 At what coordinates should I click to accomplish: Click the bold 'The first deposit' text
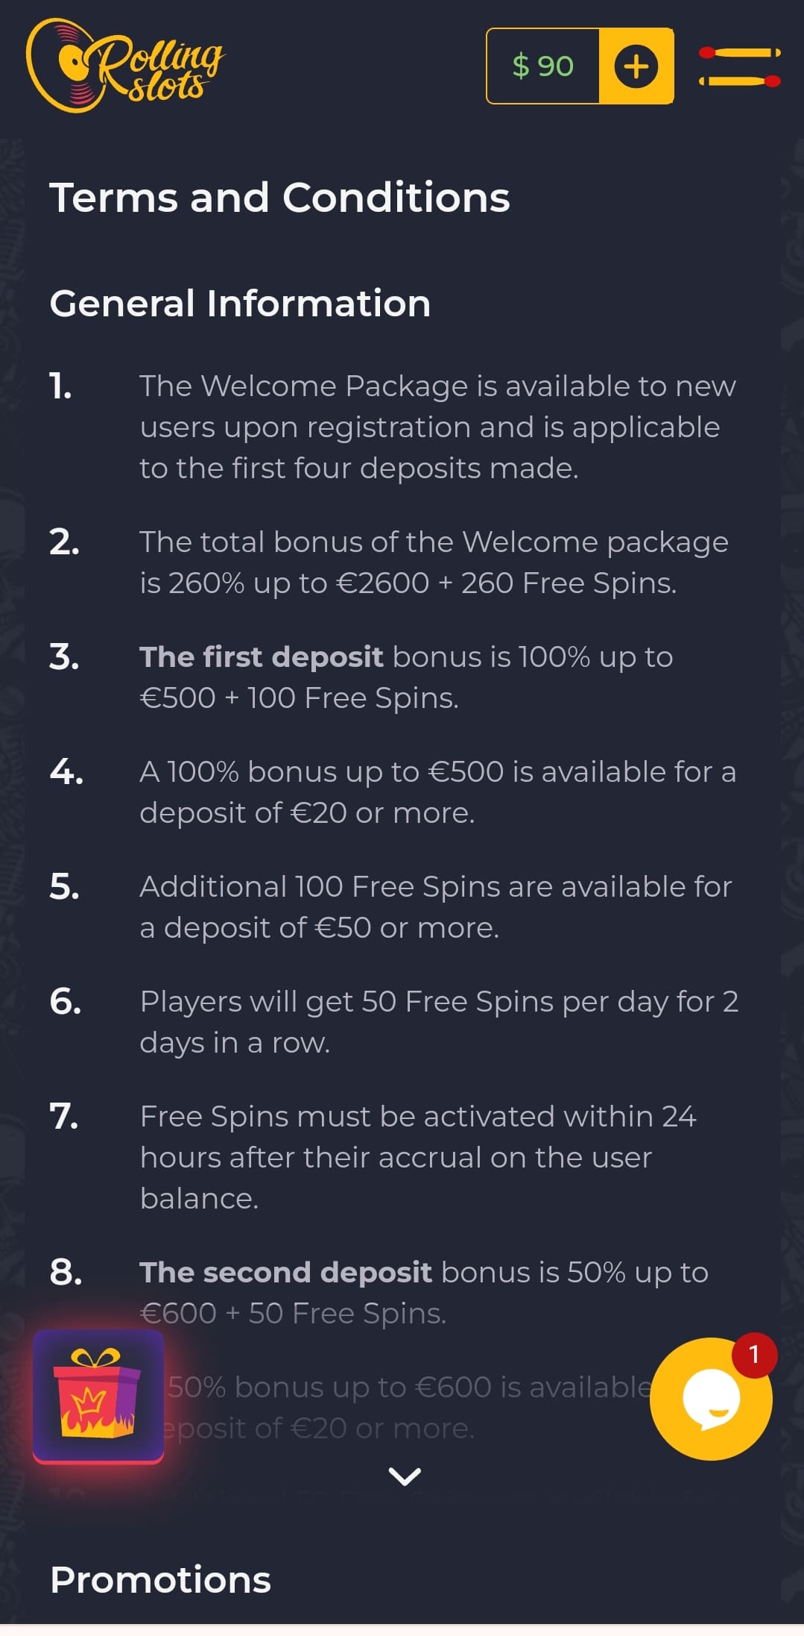click(261, 657)
